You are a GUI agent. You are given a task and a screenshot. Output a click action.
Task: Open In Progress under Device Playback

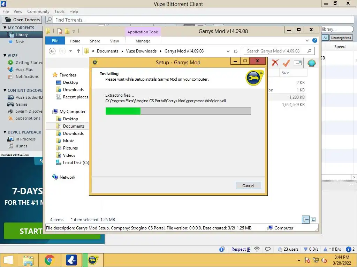point(25,139)
